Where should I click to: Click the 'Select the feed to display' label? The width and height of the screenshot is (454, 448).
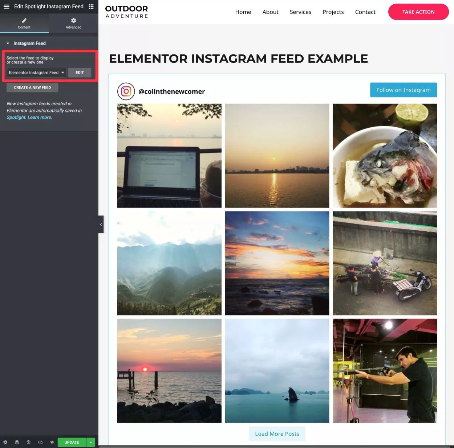[x=30, y=60]
